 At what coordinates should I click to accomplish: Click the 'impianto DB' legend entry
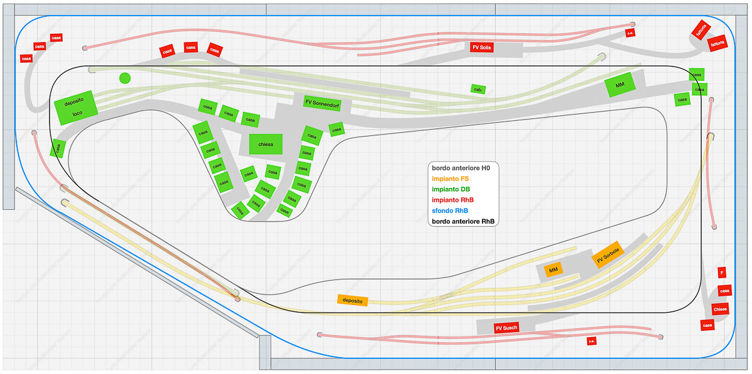point(451,189)
